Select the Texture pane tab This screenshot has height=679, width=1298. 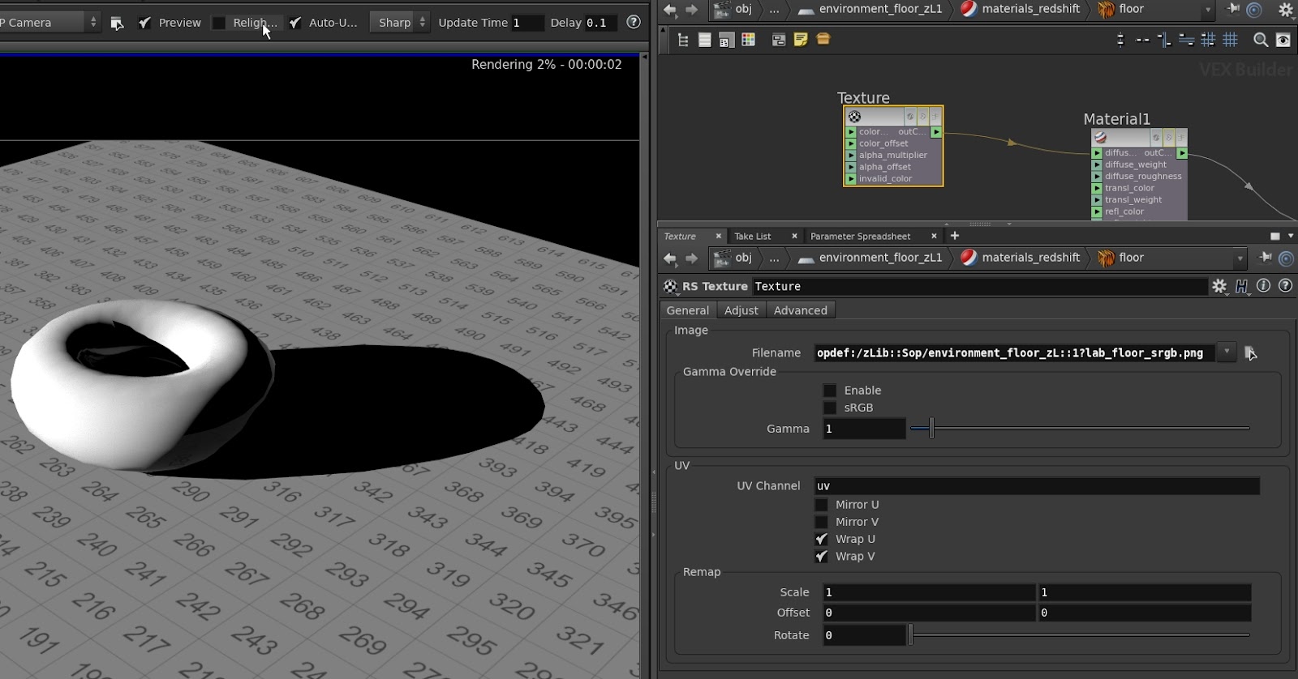point(680,236)
